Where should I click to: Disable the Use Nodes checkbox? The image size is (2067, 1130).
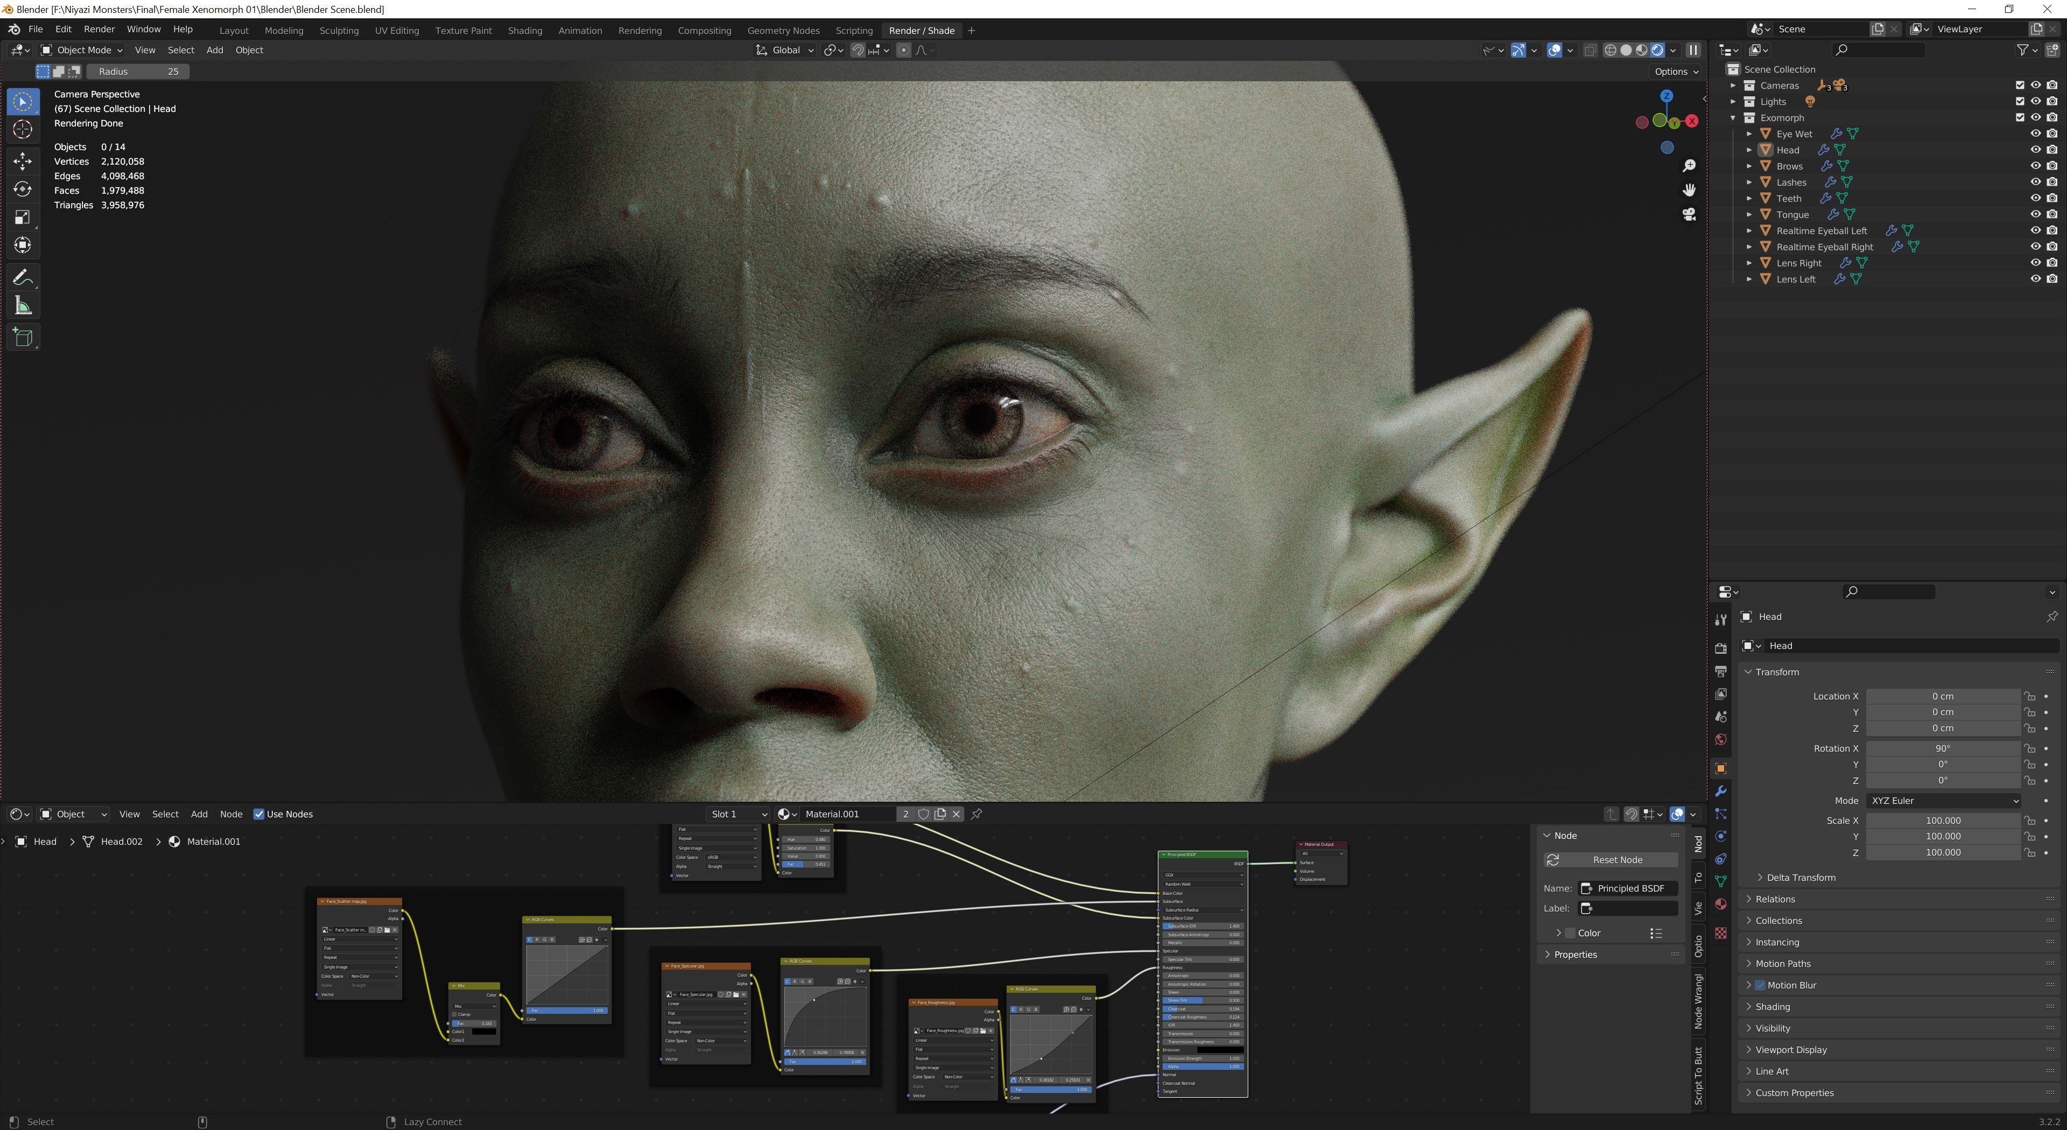click(258, 814)
